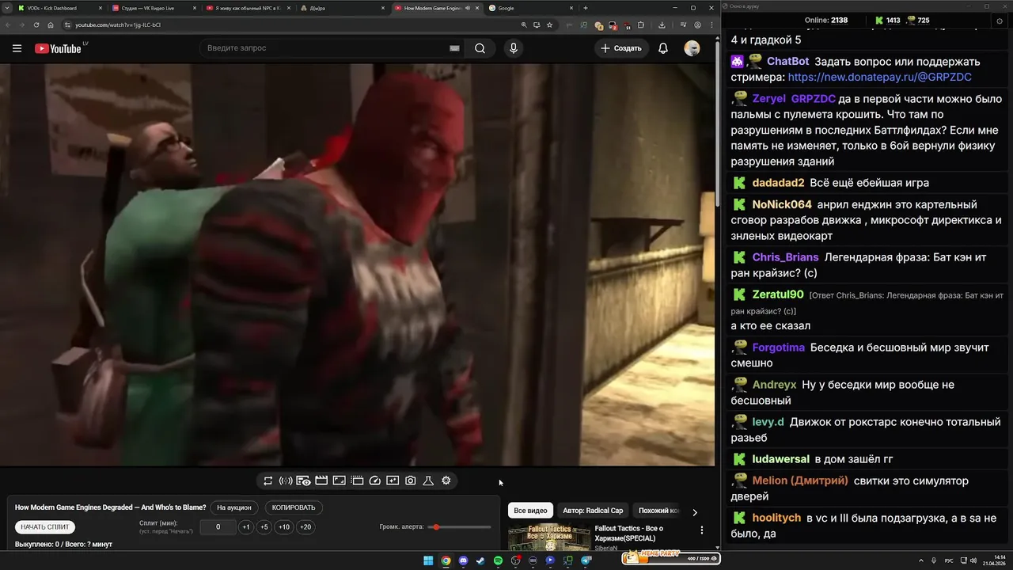Mute the How Modern Game Engines tab audio
The image size is (1013, 570).
(467, 8)
